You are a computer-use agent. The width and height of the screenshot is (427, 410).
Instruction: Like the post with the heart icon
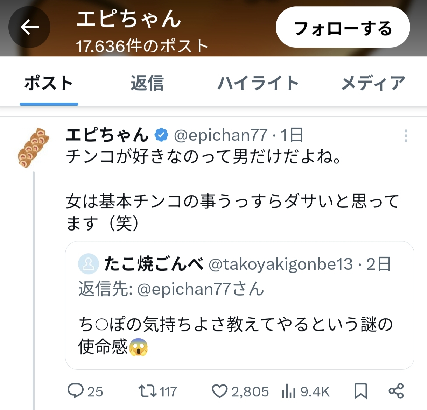[219, 391]
